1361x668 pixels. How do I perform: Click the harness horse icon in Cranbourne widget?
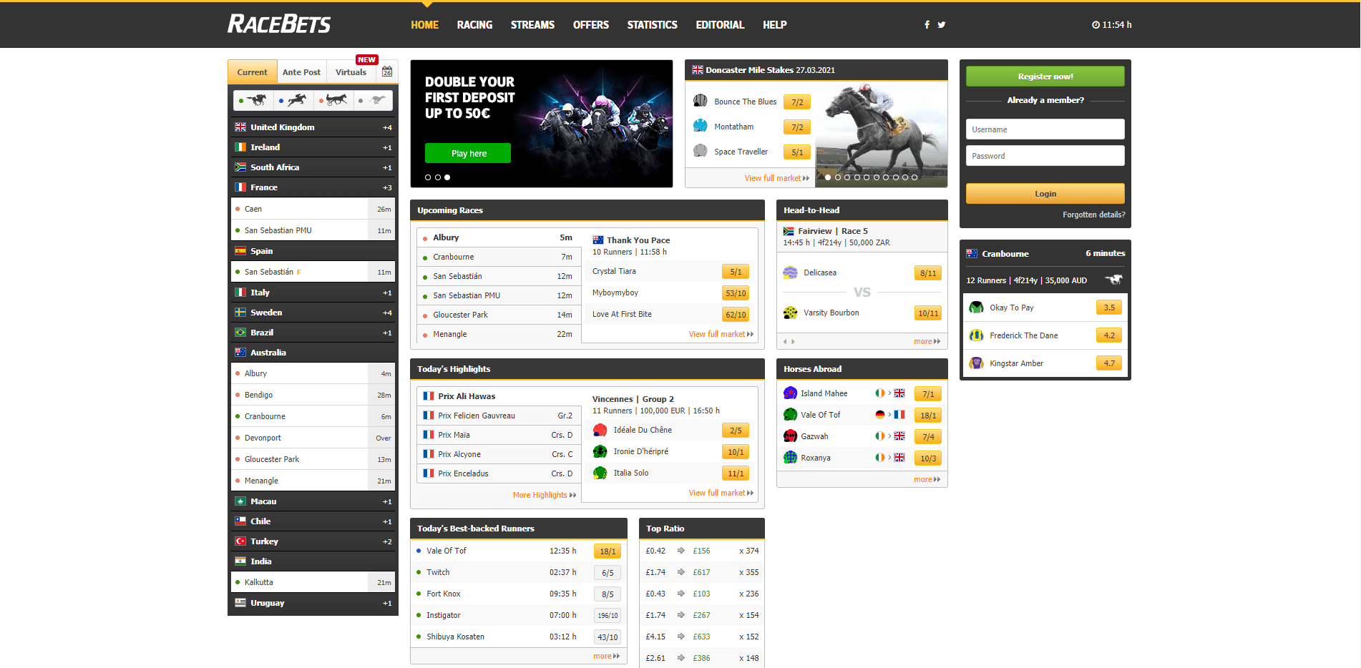(1113, 280)
